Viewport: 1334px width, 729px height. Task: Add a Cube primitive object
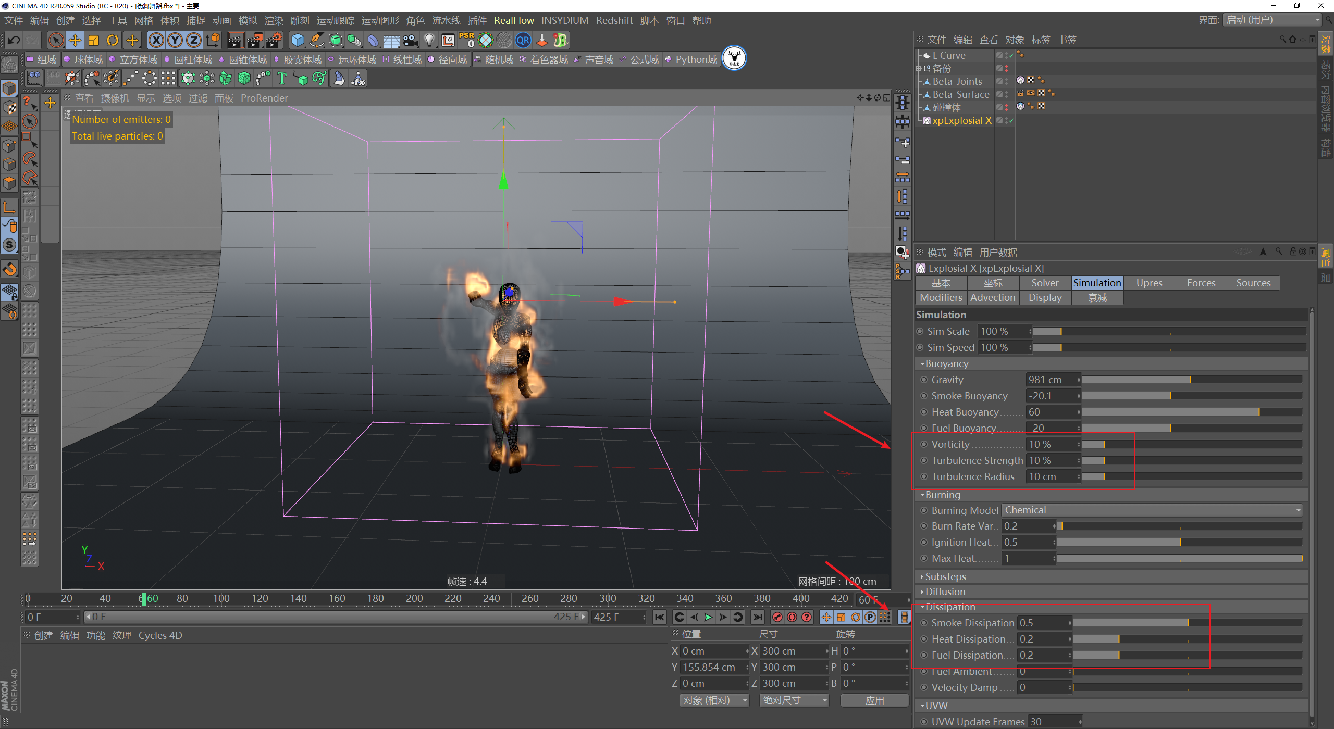tap(298, 40)
